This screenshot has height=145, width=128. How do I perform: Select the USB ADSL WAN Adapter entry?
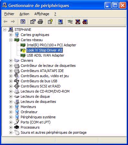coord(45,55)
